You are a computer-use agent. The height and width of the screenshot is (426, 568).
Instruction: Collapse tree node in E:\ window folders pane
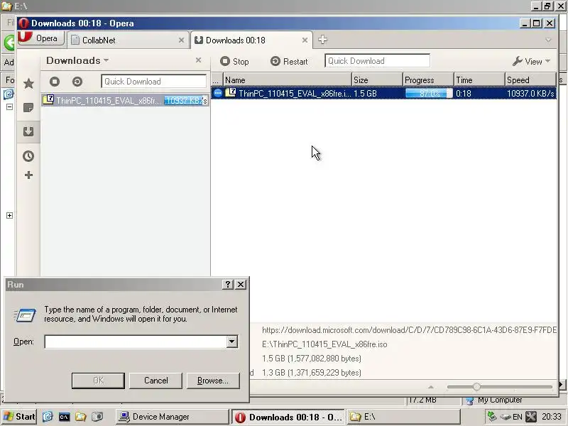coord(9,107)
